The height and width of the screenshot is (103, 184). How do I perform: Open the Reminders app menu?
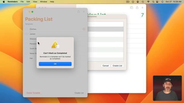(13, 2)
